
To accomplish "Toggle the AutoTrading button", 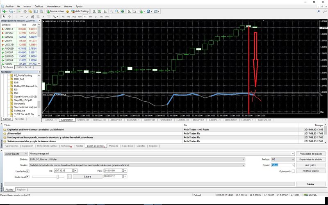I will pyautogui.click(x=80, y=11).
